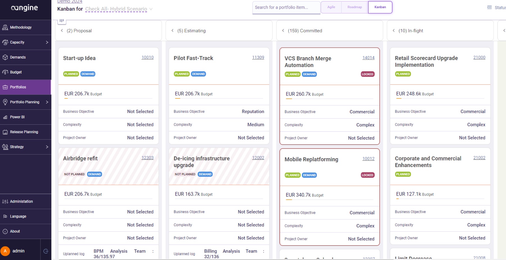This screenshot has width=506, height=260.
Task: Expand the Portfolio Planning submenu arrow
Action: [x=47, y=102]
